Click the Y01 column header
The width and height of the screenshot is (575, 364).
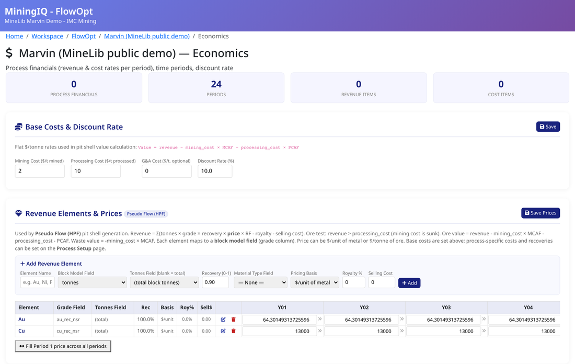282,308
